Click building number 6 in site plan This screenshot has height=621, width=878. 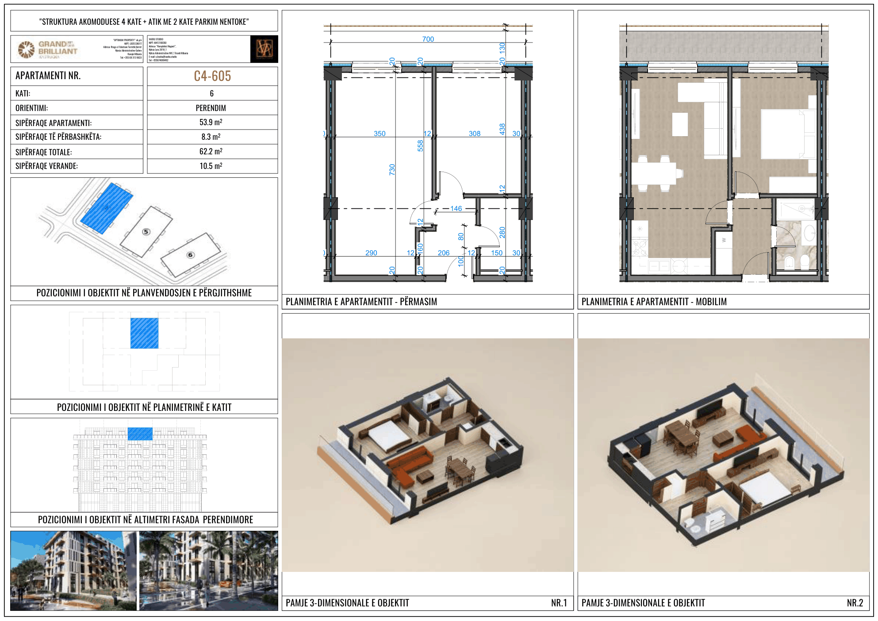190,255
